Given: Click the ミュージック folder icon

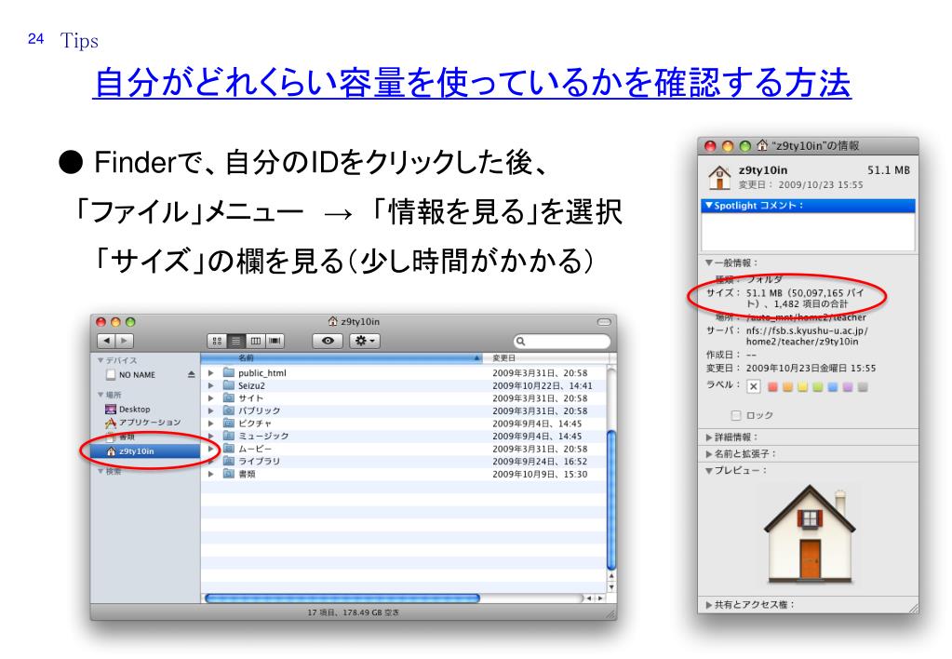Looking at the screenshot, I should pos(229,436).
